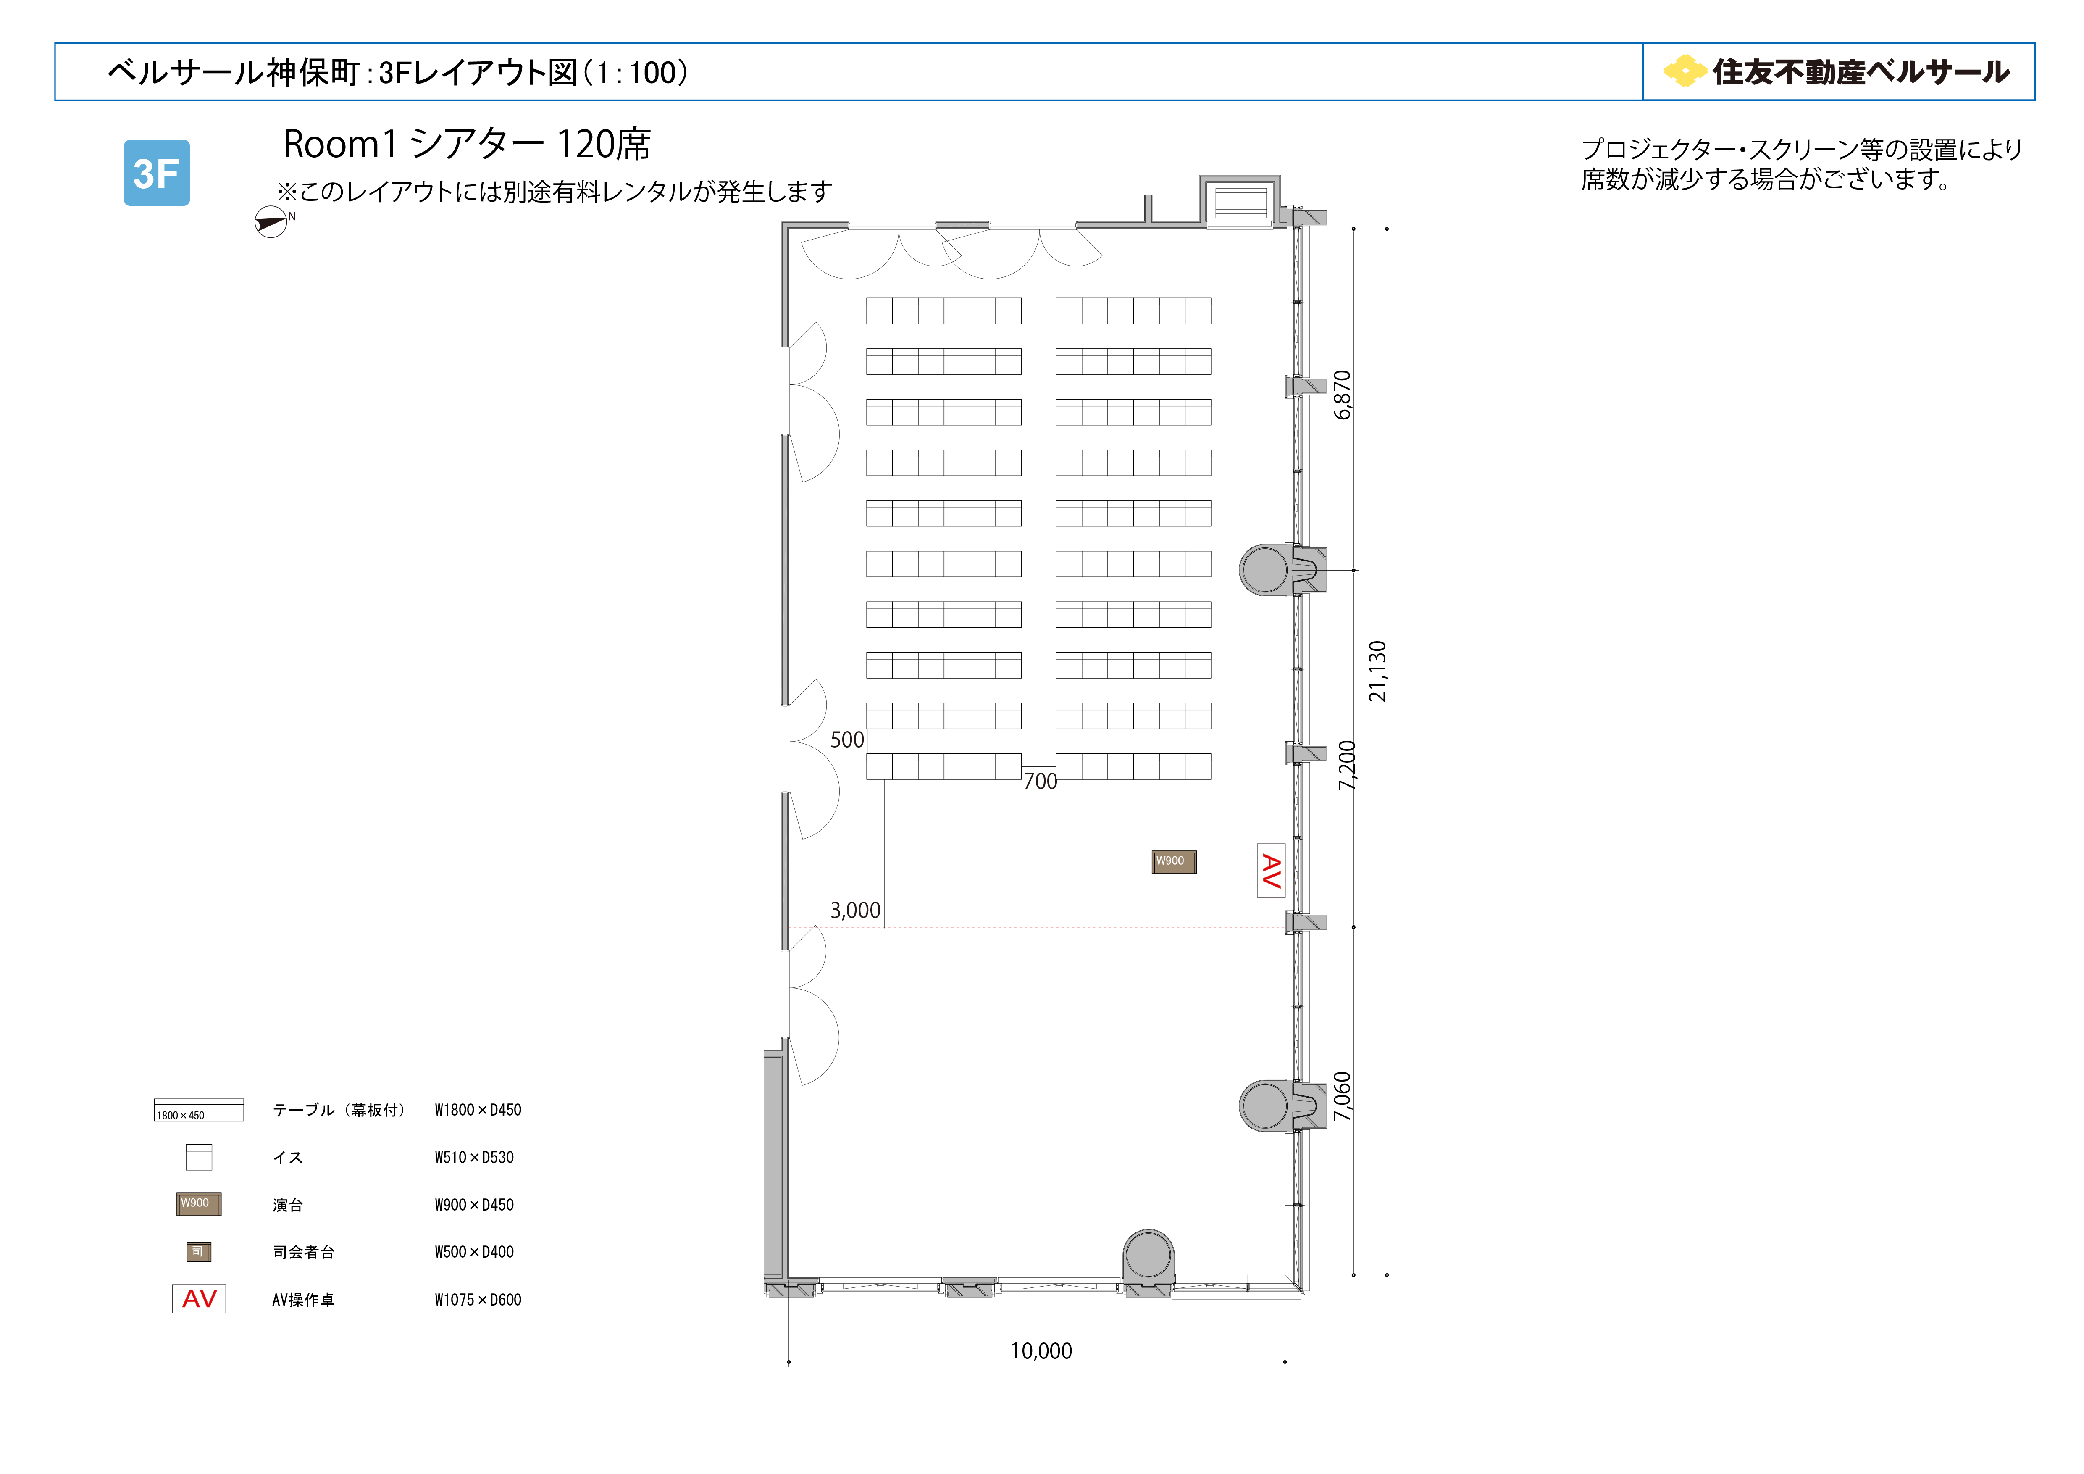Click the blue 3F floor badge
This screenshot has width=2084, height=1474.
[156, 172]
